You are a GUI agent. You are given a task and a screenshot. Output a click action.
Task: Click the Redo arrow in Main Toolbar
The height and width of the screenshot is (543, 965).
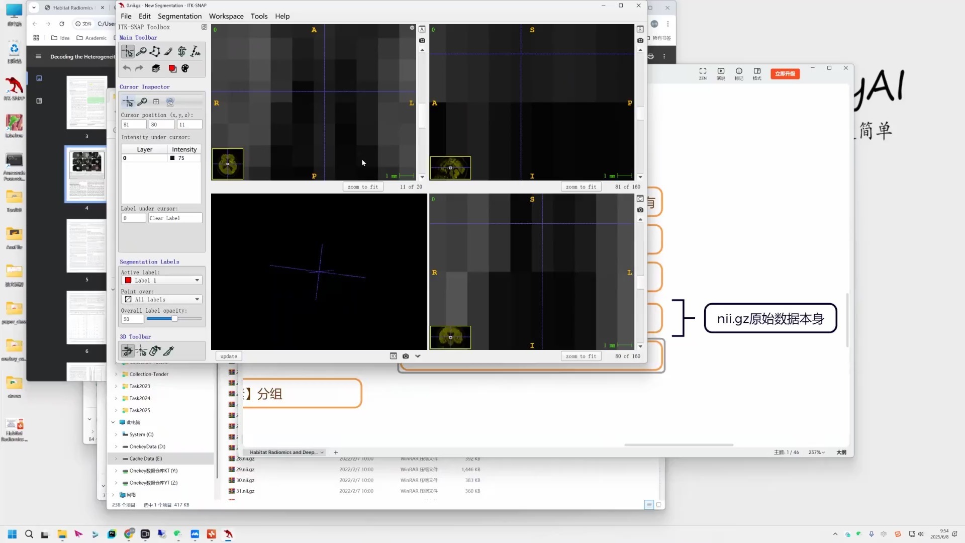[139, 68]
